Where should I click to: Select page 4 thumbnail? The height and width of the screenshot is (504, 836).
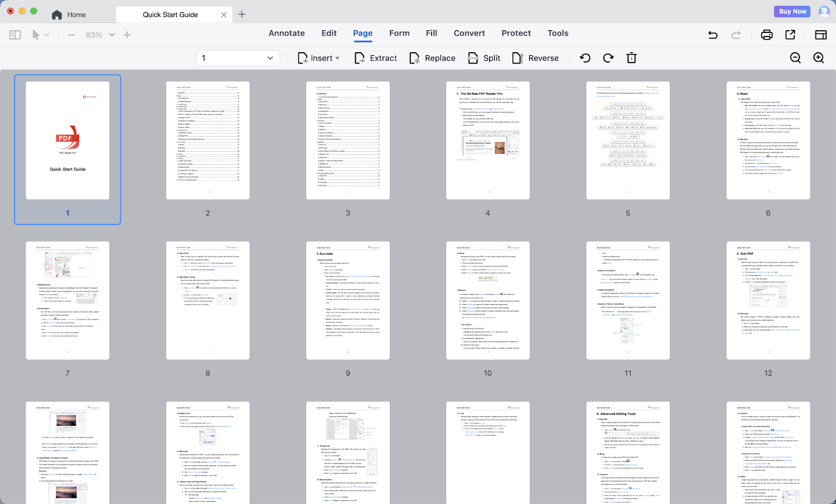[x=487, y=140]
